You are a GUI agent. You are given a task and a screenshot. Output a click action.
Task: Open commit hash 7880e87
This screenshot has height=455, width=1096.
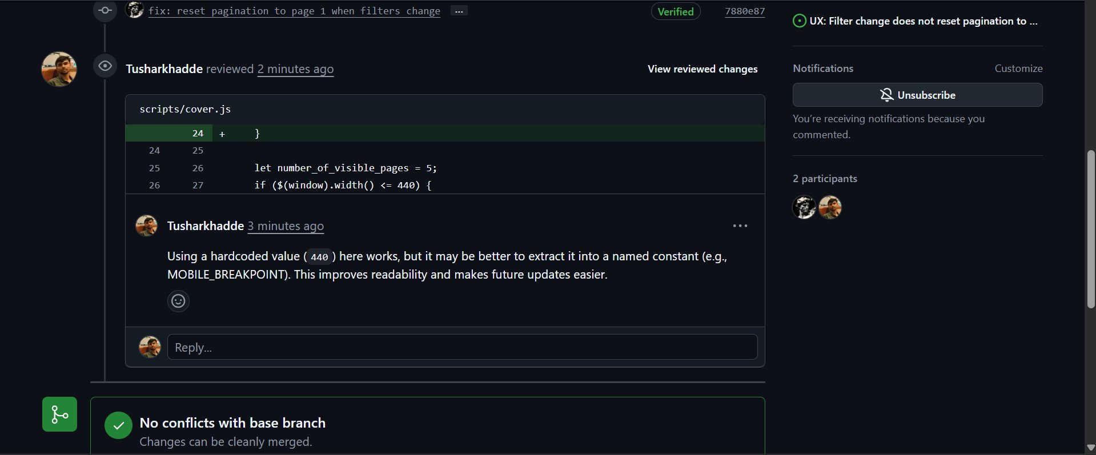[x=745, y=11]
